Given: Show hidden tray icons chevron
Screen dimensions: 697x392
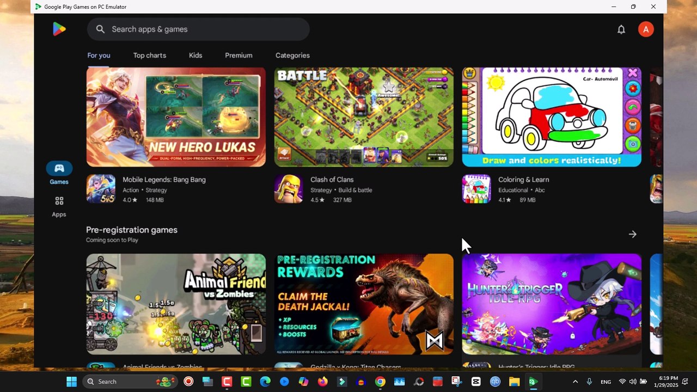Looking at the screenshot, I should click(575, 382).
